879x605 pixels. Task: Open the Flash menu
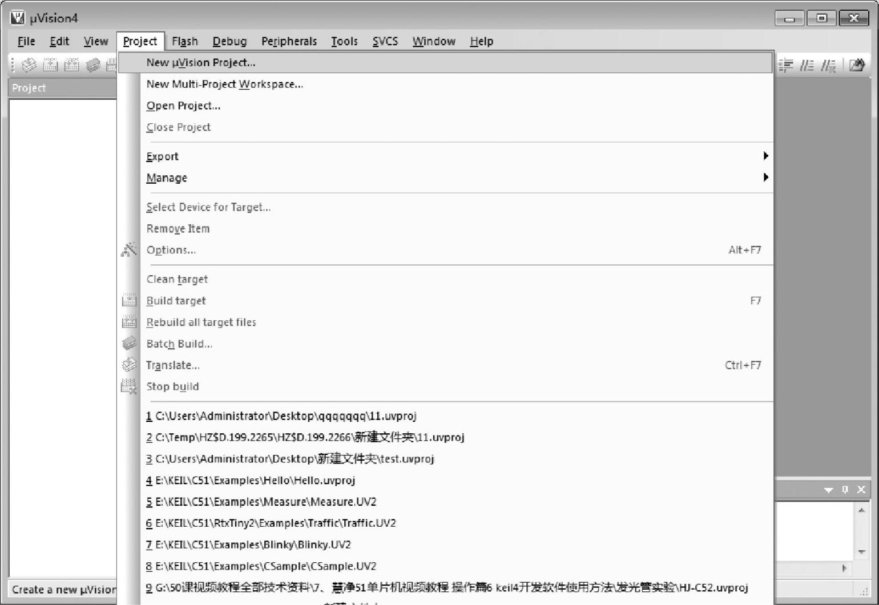[185, 41]
